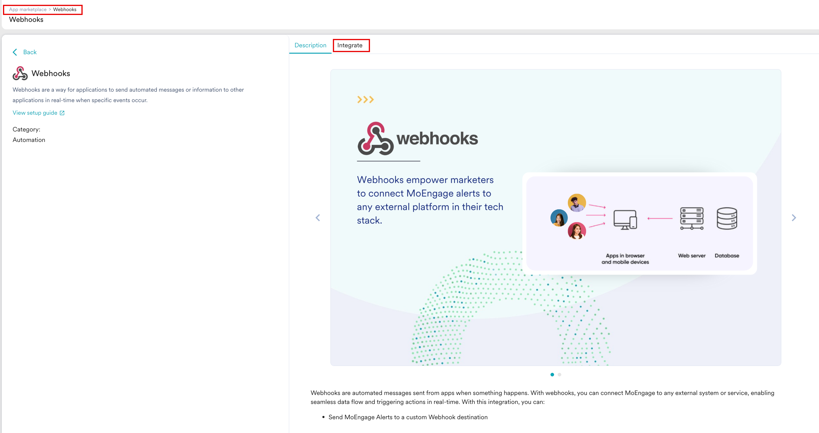Image resolution: width=819 pixels, height=433 pixels.
Task: Click the external-link icon beside View setup guide
Action: pos(62,113)
